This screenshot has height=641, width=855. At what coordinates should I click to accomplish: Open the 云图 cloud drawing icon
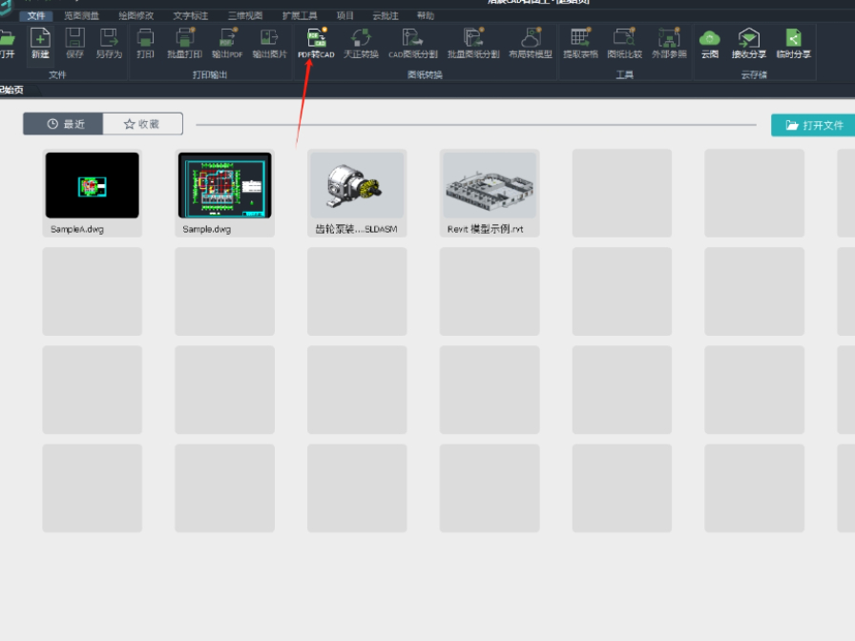click(x=709, y=38)
